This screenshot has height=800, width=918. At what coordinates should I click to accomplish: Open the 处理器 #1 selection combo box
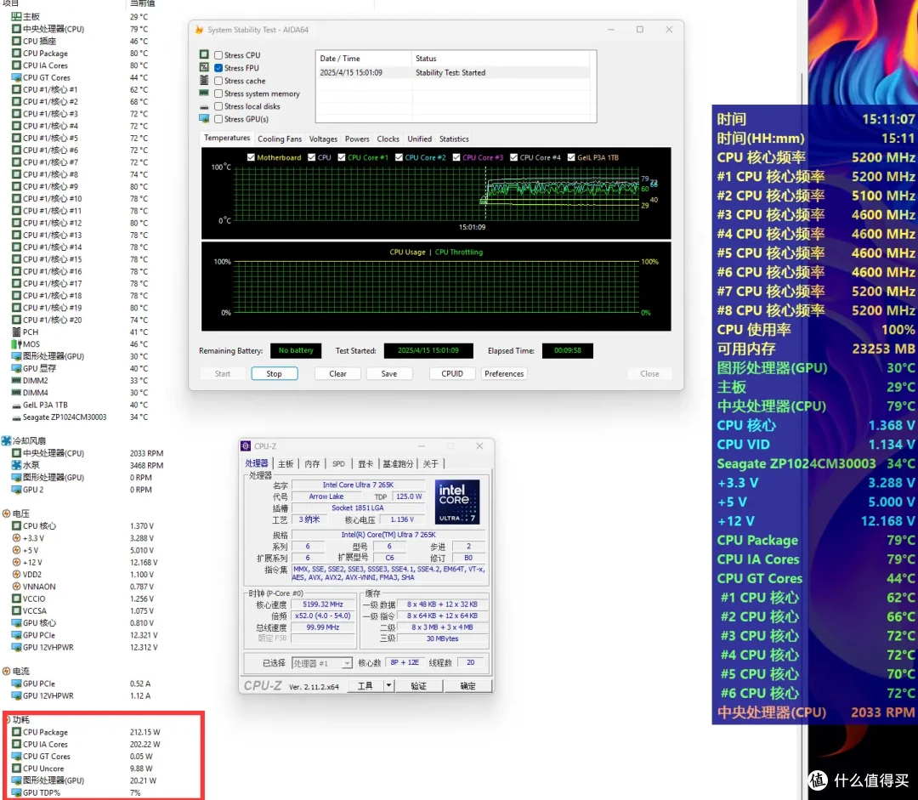322,663
